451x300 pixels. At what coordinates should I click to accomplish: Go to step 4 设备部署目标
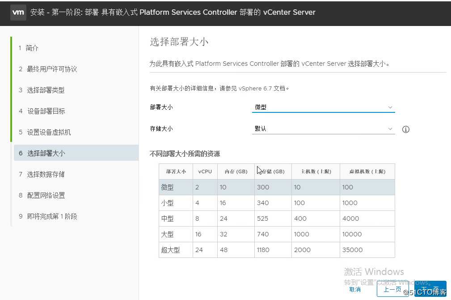click(42, 111)
